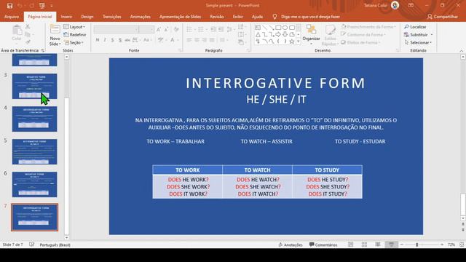
Task: Click the Comentários button in status bar
Action: (323, 245)
